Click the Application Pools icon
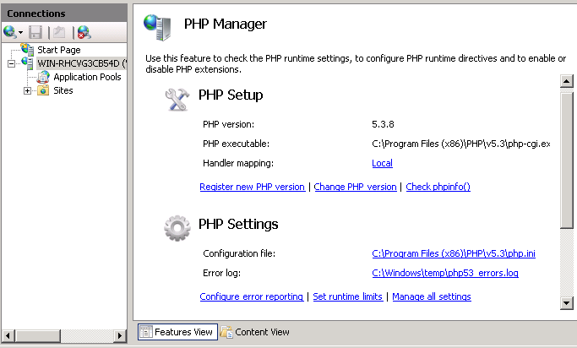This screenshot has width=577, height=348. pyautogui.click(x=43, y=77)
